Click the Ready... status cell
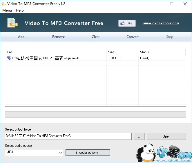The image size is (192, 163). 146,58
